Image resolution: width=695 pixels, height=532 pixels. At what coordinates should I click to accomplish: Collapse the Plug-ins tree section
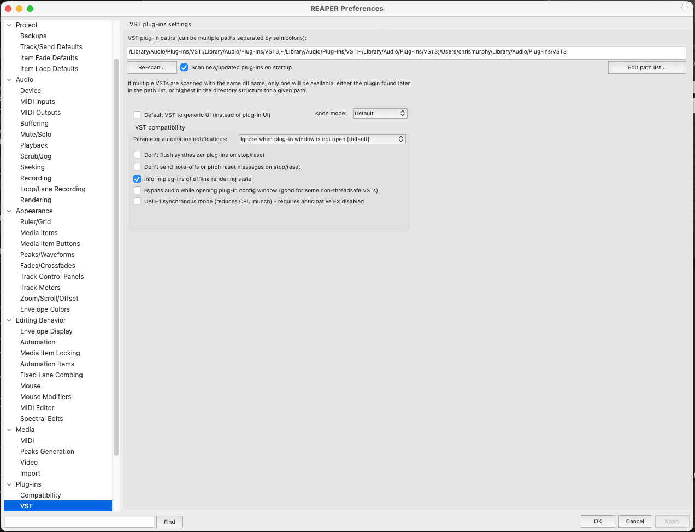(9, 484)
